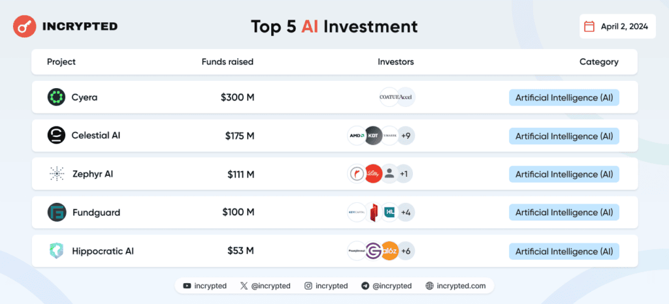Image resolution: width=669 pixels, height=304 pixels.
Task: Click the Celestial AI project logo
Action: click(x=56, y=136)
